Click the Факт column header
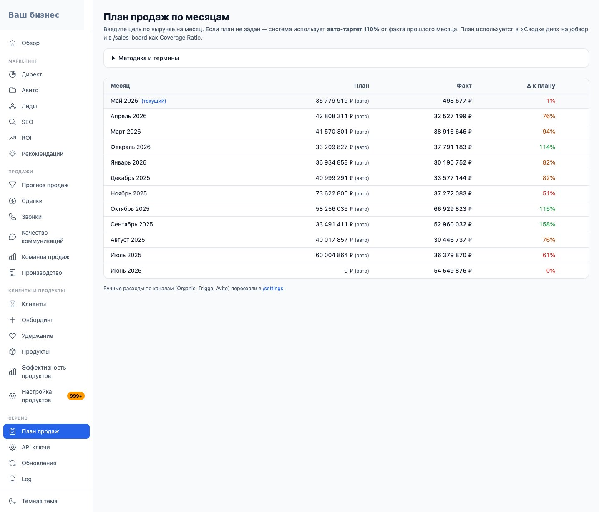The width and height of the screenshot is (599, 512). (464, 86)
